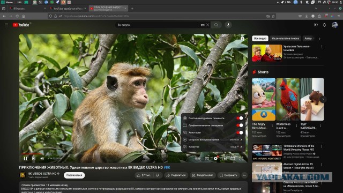Mute the player volume speaker icon
343x193 pixels.
[x=42, y=159]
